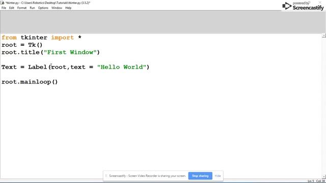Screen dimensions: 326x183
Task: Click the 'Label' word in the code
Action: [38, 67]
